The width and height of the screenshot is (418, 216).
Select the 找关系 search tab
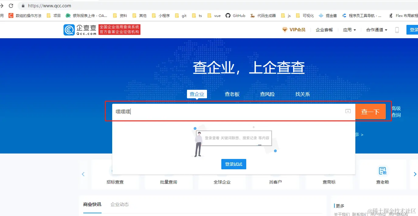[303, 94]
